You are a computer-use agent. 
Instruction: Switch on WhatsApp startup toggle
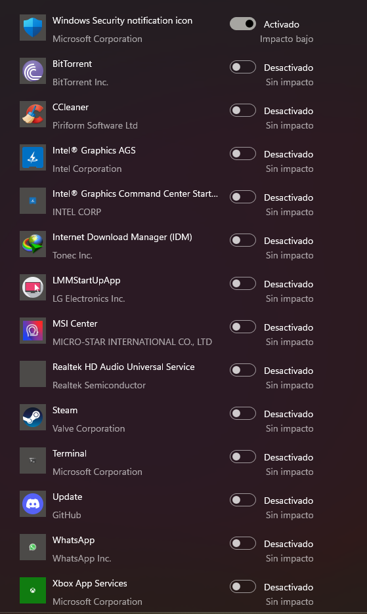[x=243, y=543]
